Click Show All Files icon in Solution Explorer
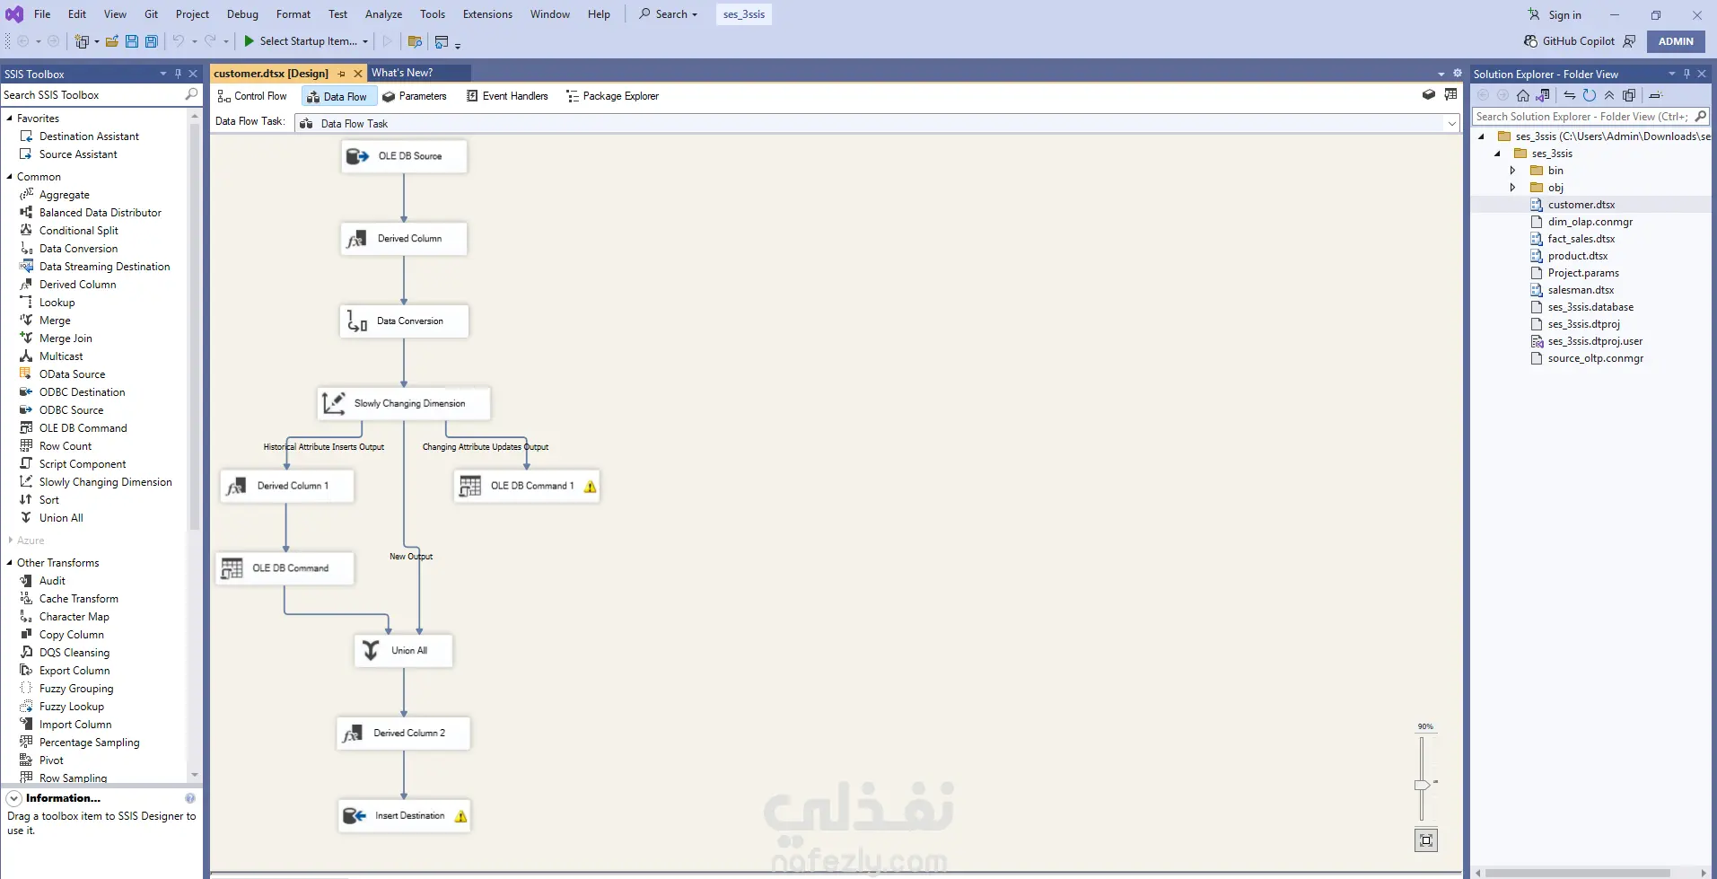Image resolution: width=1717 pixels, height=879 pixels. pyautogui.click(x=1629, y=95)
